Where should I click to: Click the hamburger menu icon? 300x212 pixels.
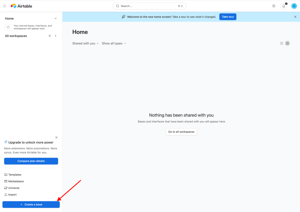click(5, 6)
